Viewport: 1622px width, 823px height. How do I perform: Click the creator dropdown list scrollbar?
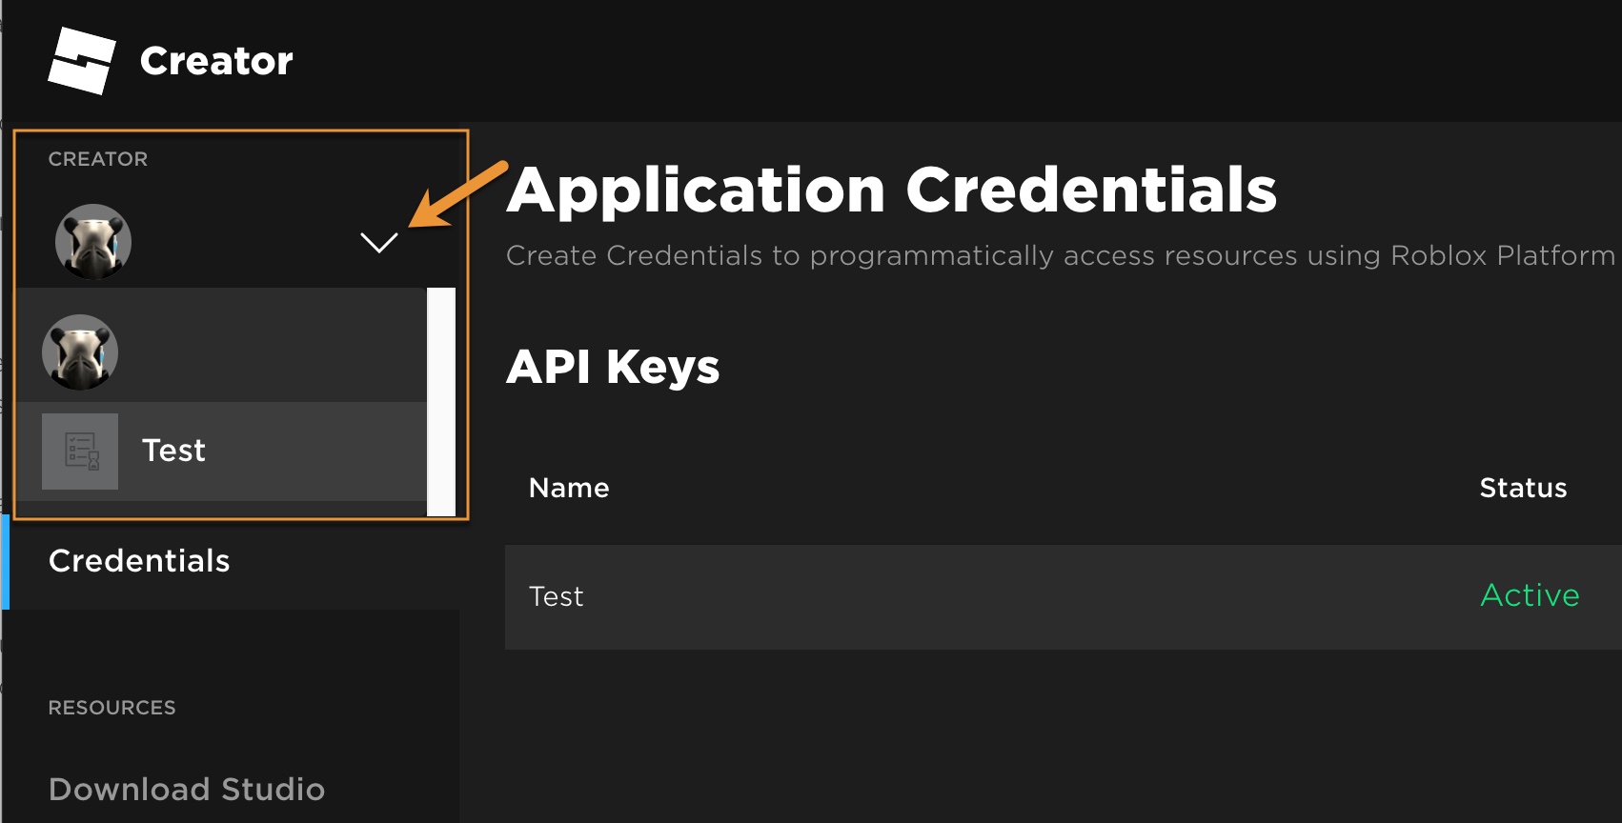click(x=441, y=400)
